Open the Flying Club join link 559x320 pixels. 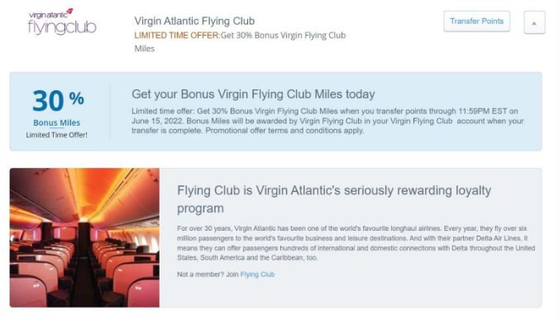(257, 275)
